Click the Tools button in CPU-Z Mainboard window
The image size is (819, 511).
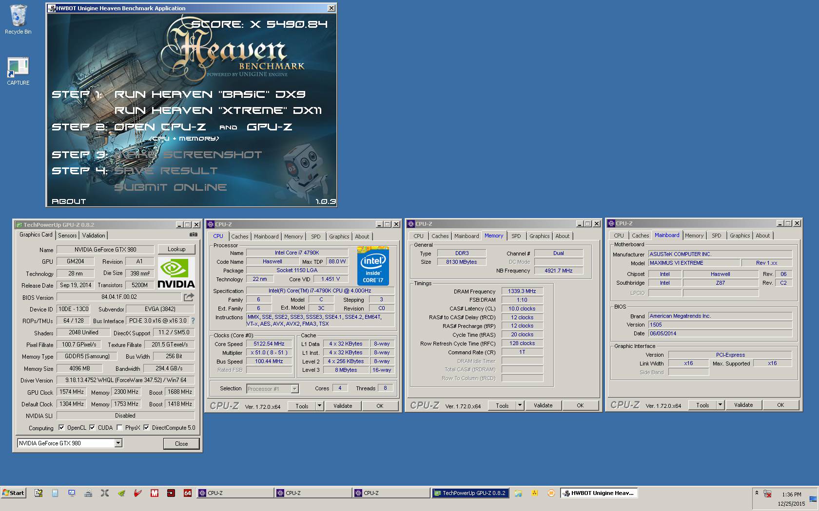click(x=702, y=405)
